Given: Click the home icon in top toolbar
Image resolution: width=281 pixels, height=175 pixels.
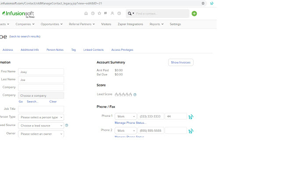Looking at the screenshot, I should coord(86,14).
